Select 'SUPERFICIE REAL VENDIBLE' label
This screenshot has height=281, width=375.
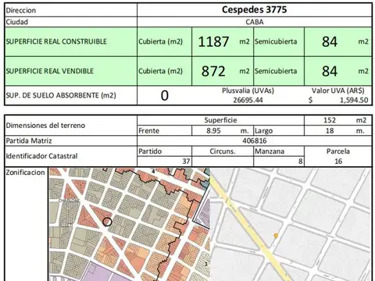(49, 71)
